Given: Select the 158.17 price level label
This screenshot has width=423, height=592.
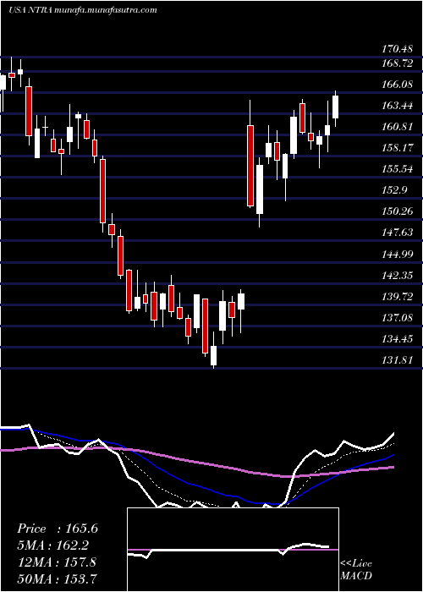Looking at the screenshot, I should pyautogui.click(x=397, y=148).
